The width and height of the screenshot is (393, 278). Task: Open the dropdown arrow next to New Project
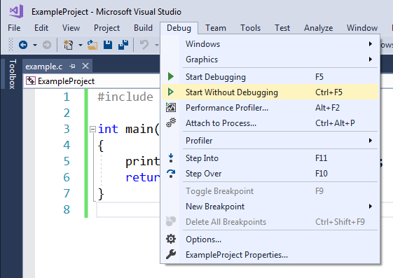pyautogui.click(x=80, y=45)
